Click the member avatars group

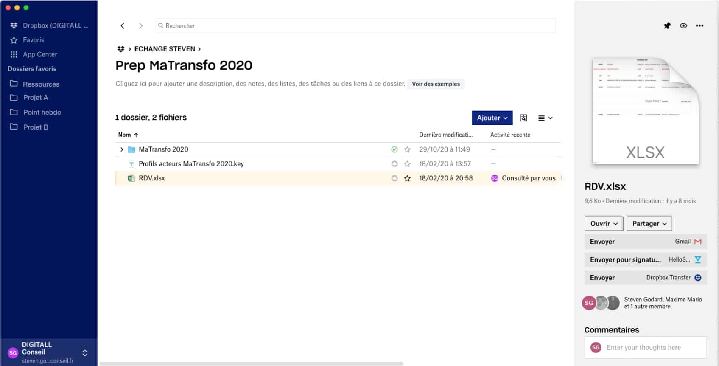click(x=601, y=303)
